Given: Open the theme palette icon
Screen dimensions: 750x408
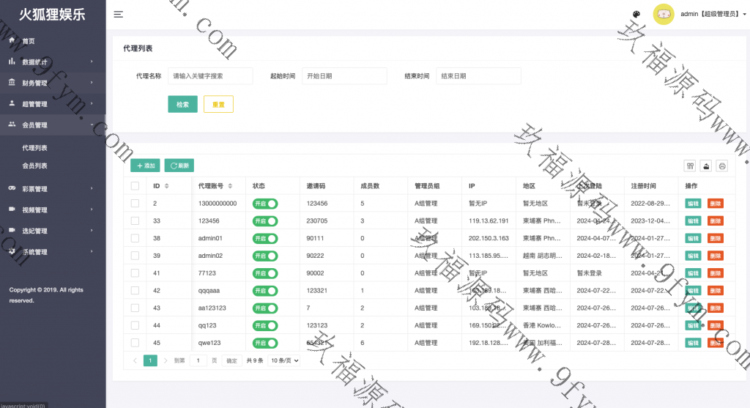Looking at the screenshot, I should click(x=636, y=14).
